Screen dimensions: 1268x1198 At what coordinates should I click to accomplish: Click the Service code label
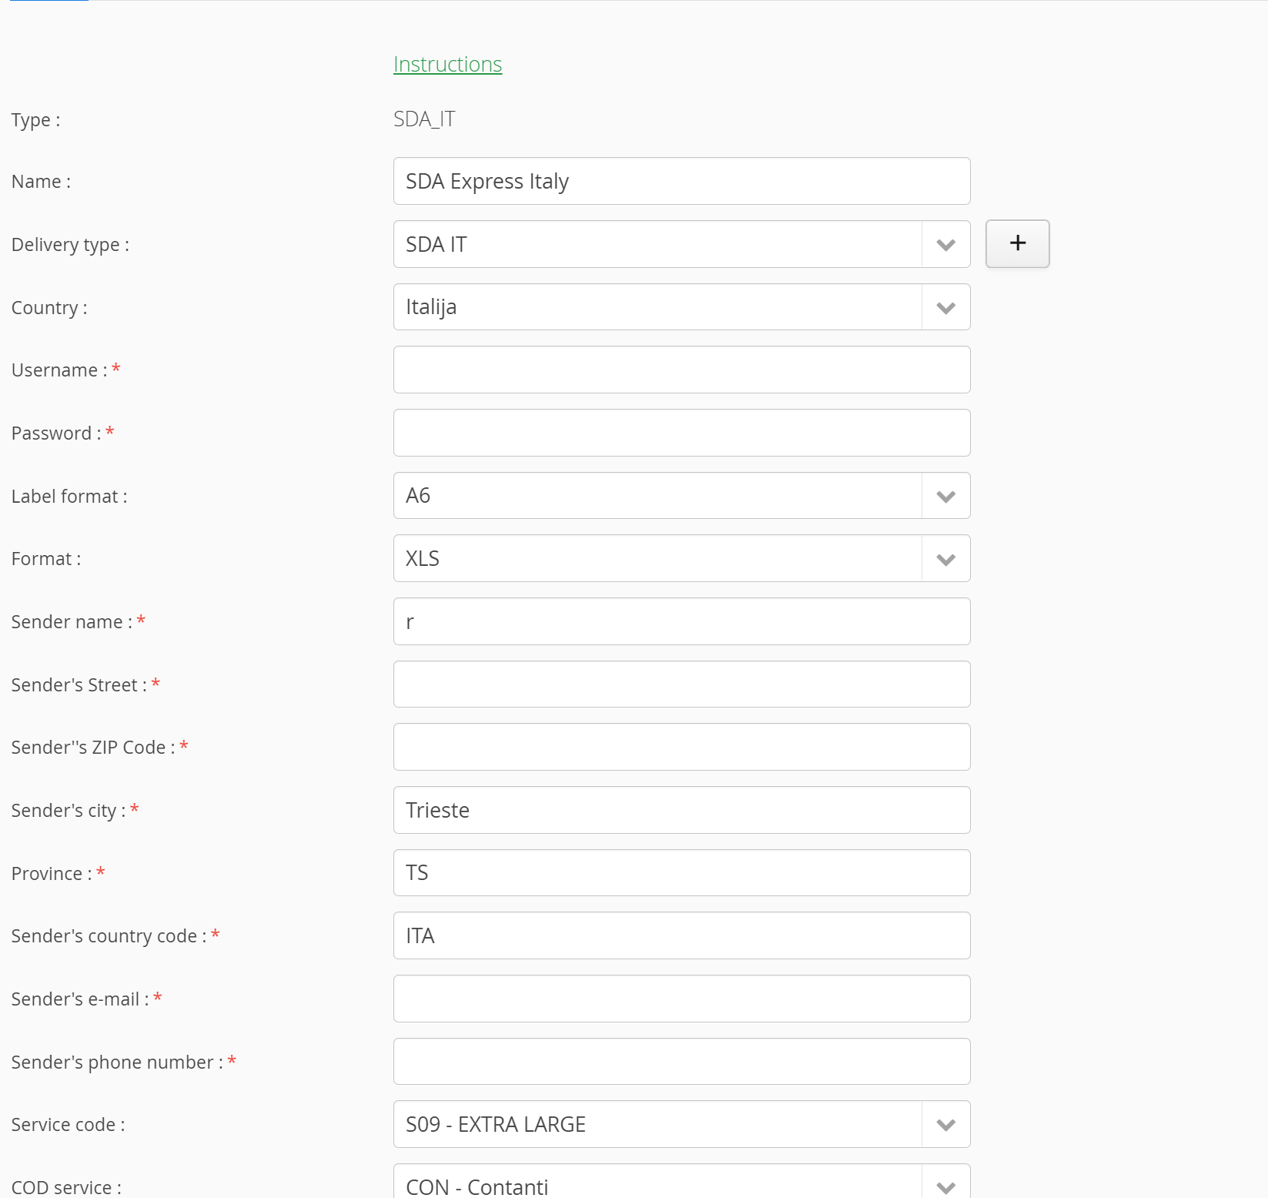68,1125
